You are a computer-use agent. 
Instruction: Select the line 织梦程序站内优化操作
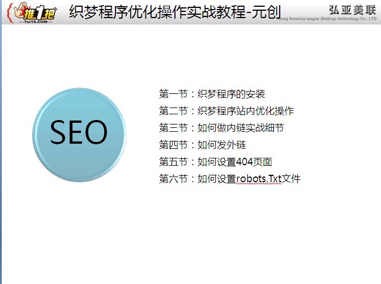[x=245, y=111]
